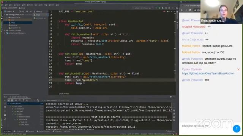Select test_sub_raises in test results
This screenshot has width=243, height=136.
24,117
